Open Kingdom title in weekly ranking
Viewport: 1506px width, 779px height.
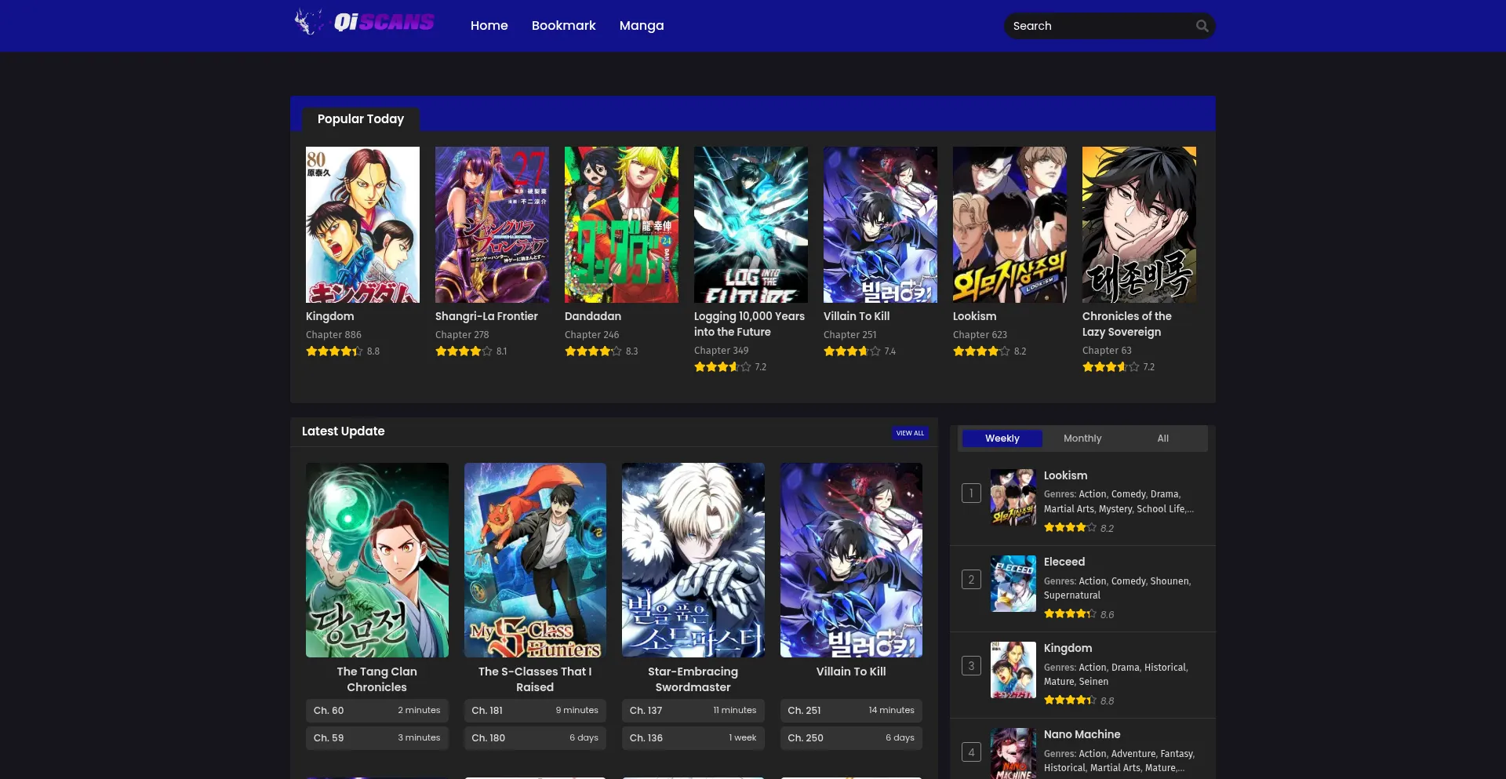click(x=1068, y=648)
